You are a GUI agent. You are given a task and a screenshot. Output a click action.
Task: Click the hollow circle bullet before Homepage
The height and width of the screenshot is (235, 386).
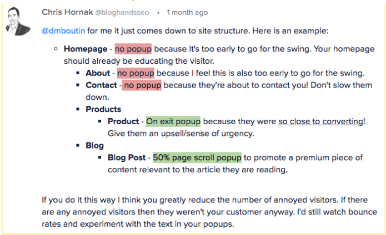(x=56, y=49)
